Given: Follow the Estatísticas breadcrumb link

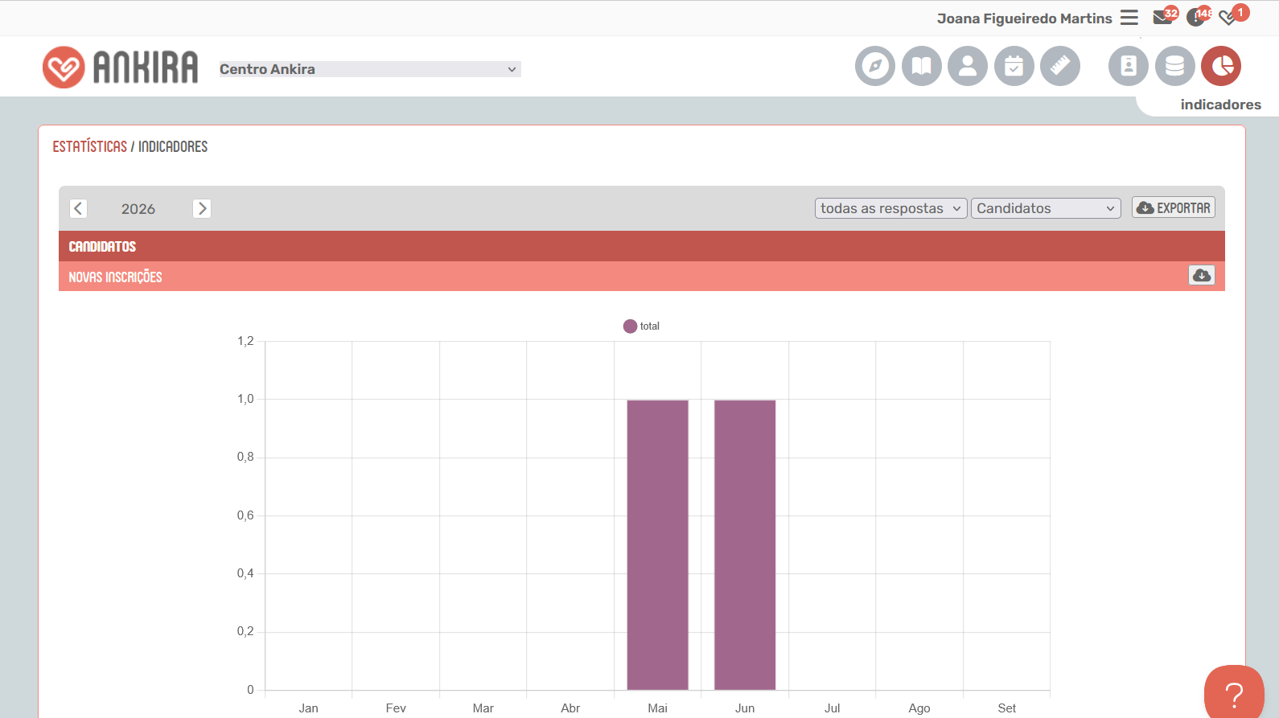Looking at the screenshot, I should (89, 146).
